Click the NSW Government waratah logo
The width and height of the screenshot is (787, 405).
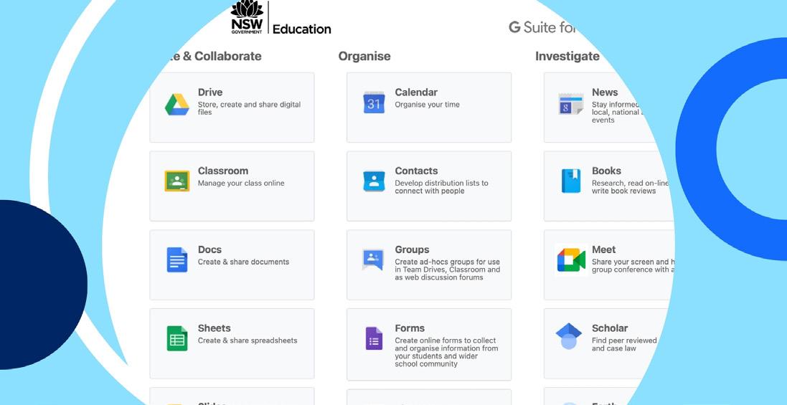(247, 17)
